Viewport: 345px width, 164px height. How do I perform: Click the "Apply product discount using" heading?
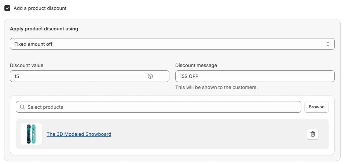click(x=44, y=29)
